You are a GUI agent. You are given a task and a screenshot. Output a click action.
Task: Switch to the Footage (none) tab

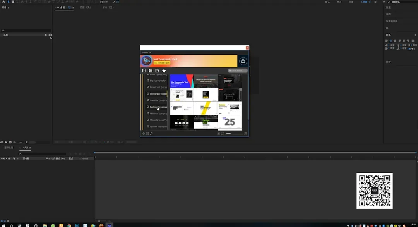[108, 7]
